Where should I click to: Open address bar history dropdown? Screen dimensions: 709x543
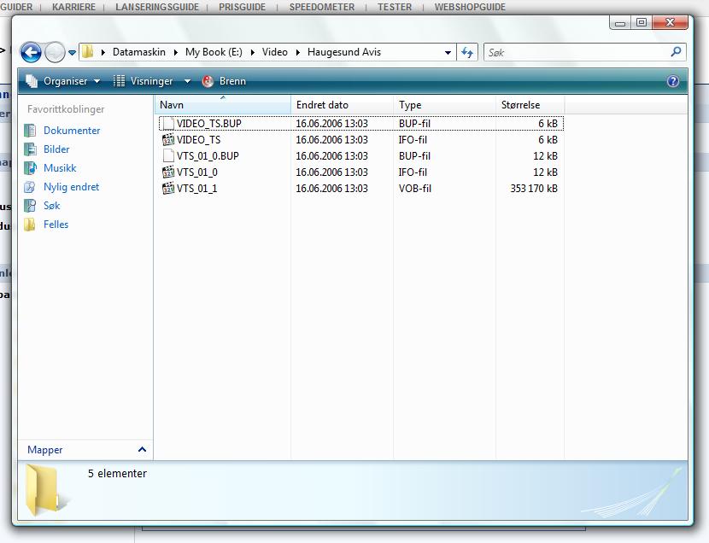(448, 52)
